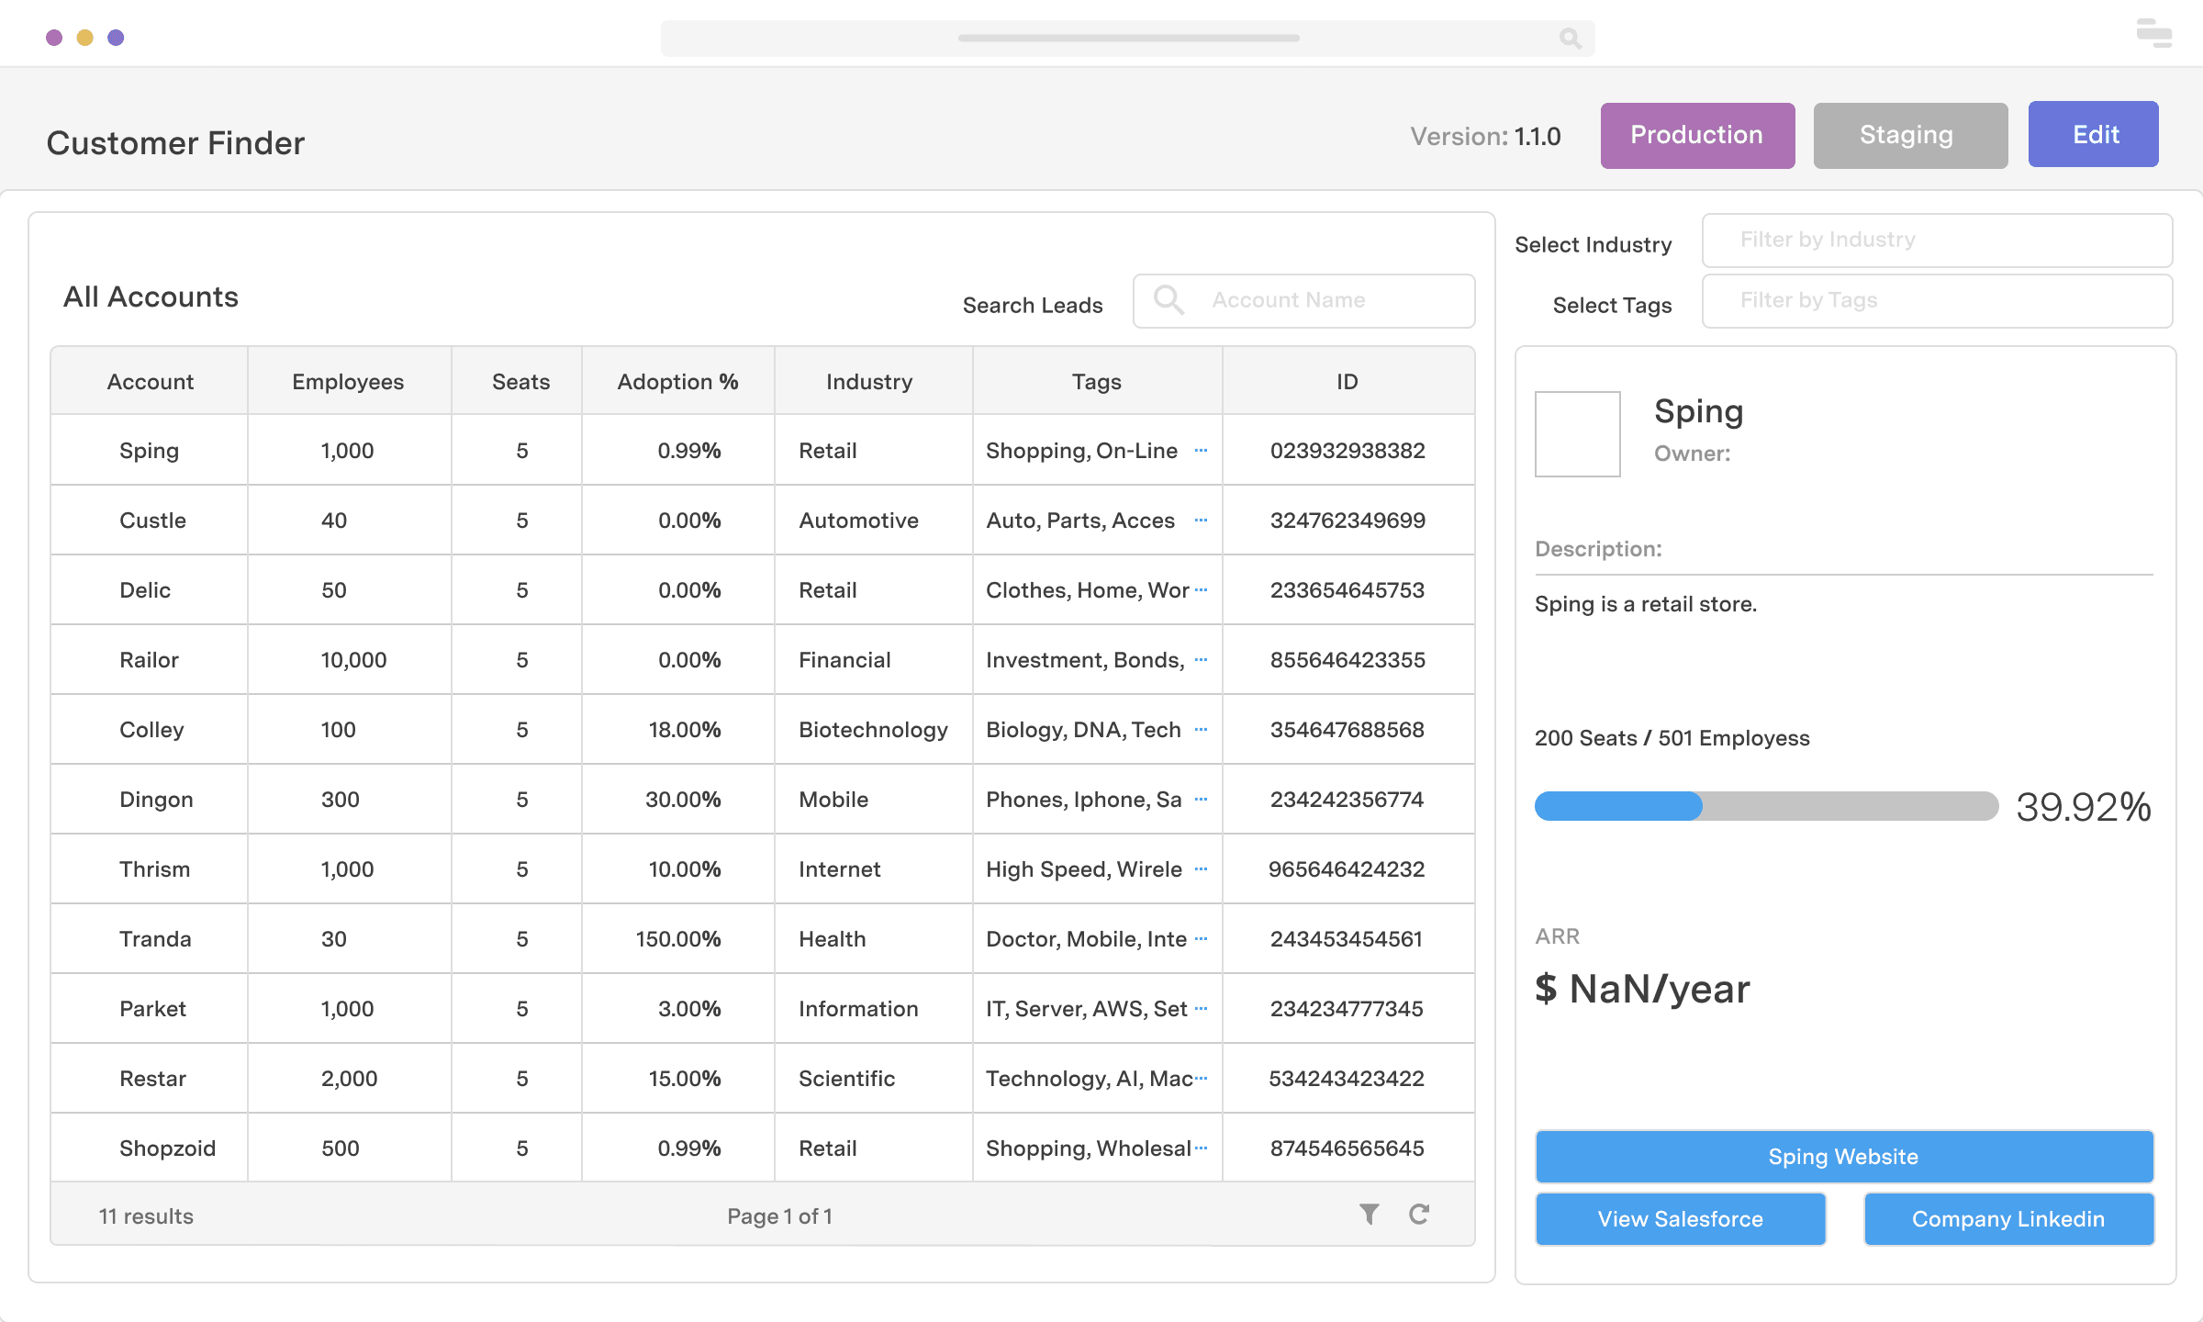This screenshot has width=2203, height=1322.
Task: Open filter options in the table footer
Action: (x=1369, y=1214)
